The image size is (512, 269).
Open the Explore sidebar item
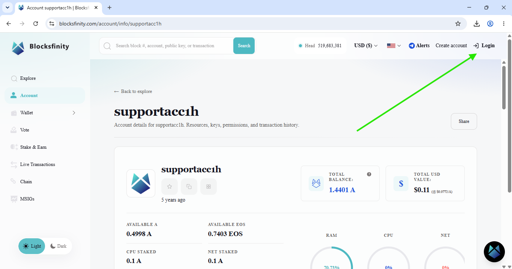pyautogui.click(x=45, y=78)
